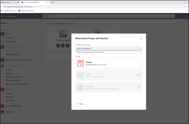Open more options for Digital Initiative Public Relations

[39, 60]
